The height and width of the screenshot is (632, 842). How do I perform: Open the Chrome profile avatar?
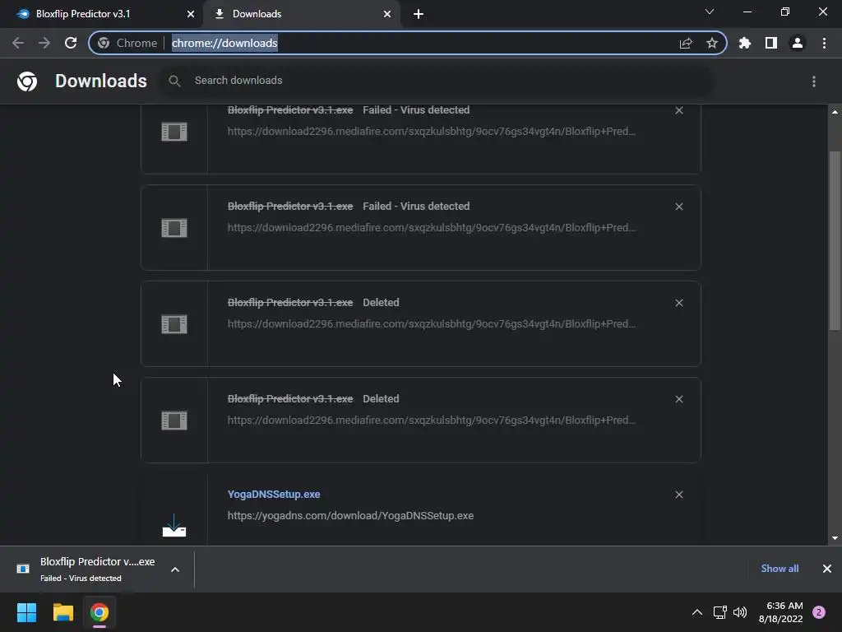(x=798, y=43)
